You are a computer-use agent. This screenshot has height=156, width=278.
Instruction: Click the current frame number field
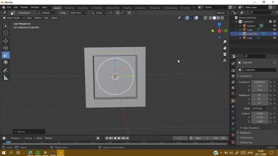(180, 138)
